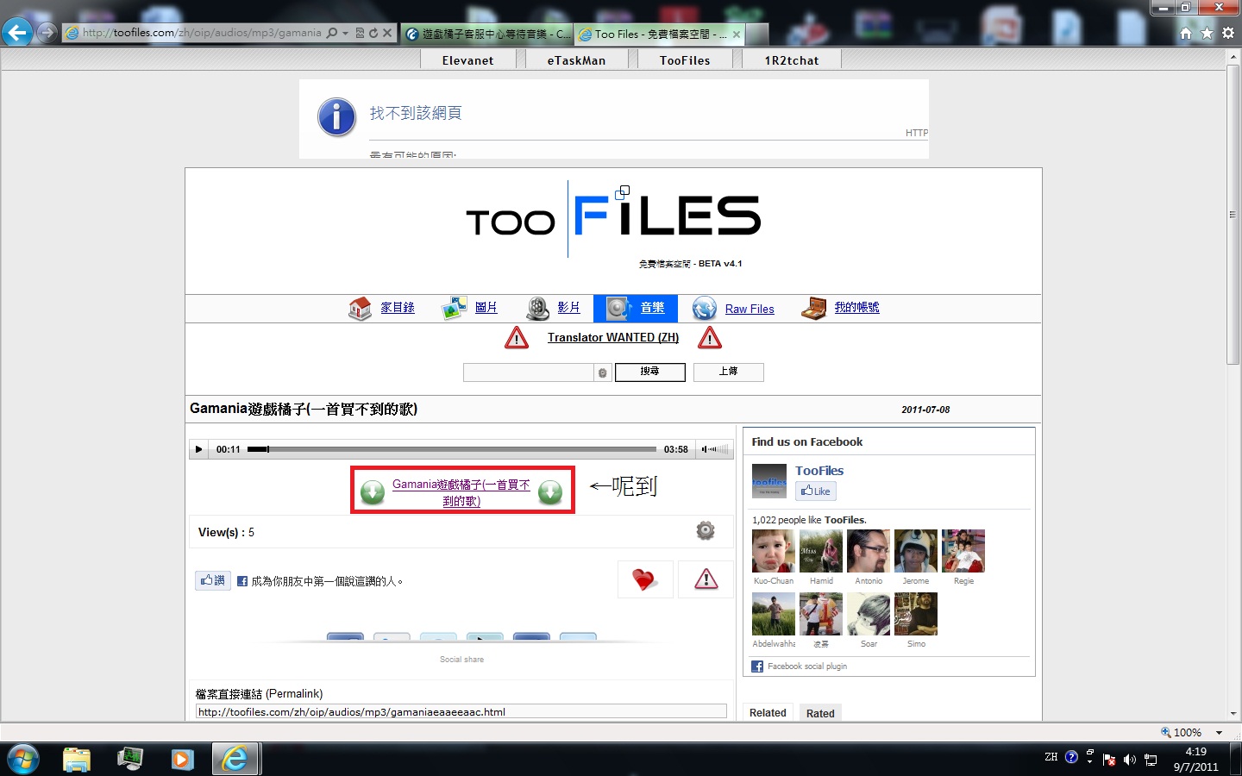The image size is (1242, 776).
Task: Open the Gamania遊戲橘子 download link
Action: (461, 492)
